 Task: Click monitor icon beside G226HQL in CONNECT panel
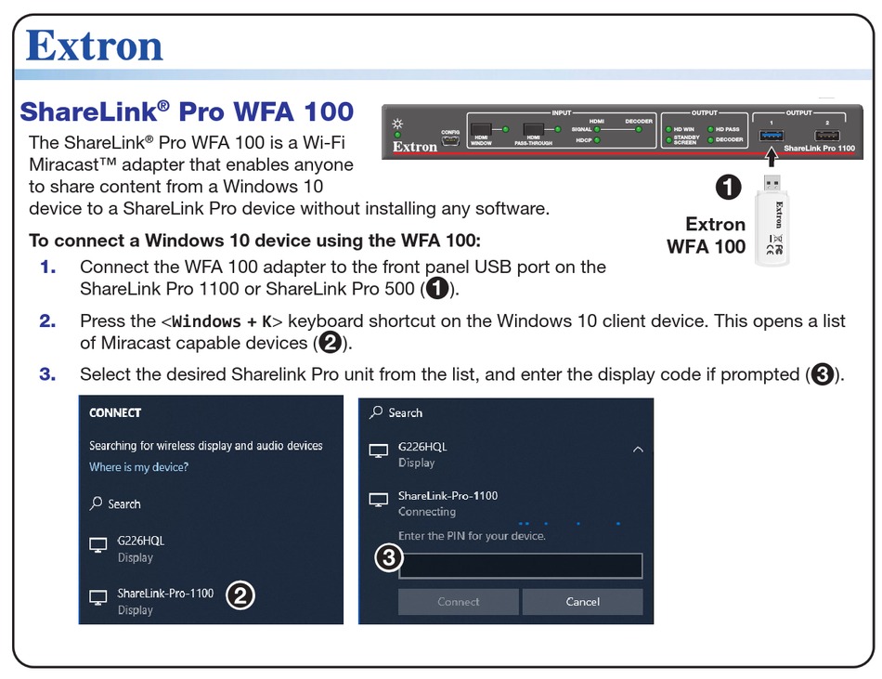(x=97, y=544)
